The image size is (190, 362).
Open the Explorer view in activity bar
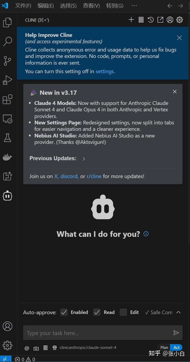coord(7,22)
